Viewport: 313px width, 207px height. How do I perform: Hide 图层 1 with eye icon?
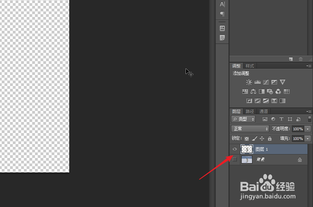(x=235, y=149)
